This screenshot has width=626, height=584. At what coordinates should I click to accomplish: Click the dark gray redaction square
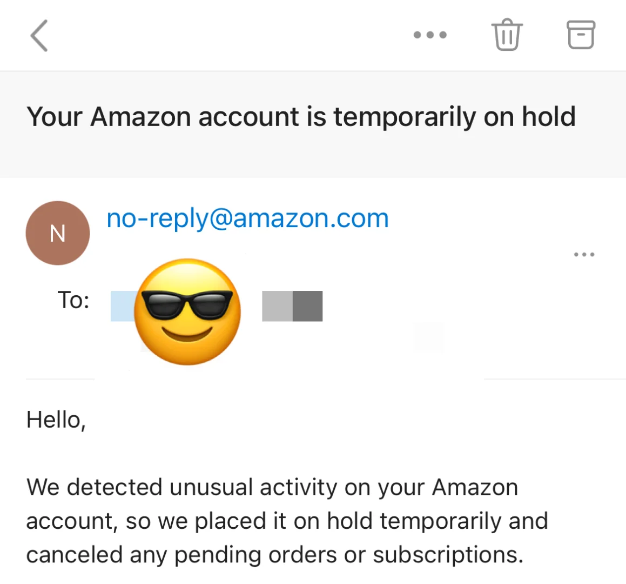tap(307, 306)
